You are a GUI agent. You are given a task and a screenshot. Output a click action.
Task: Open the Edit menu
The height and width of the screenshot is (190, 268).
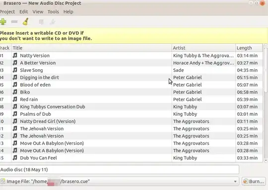24,12
